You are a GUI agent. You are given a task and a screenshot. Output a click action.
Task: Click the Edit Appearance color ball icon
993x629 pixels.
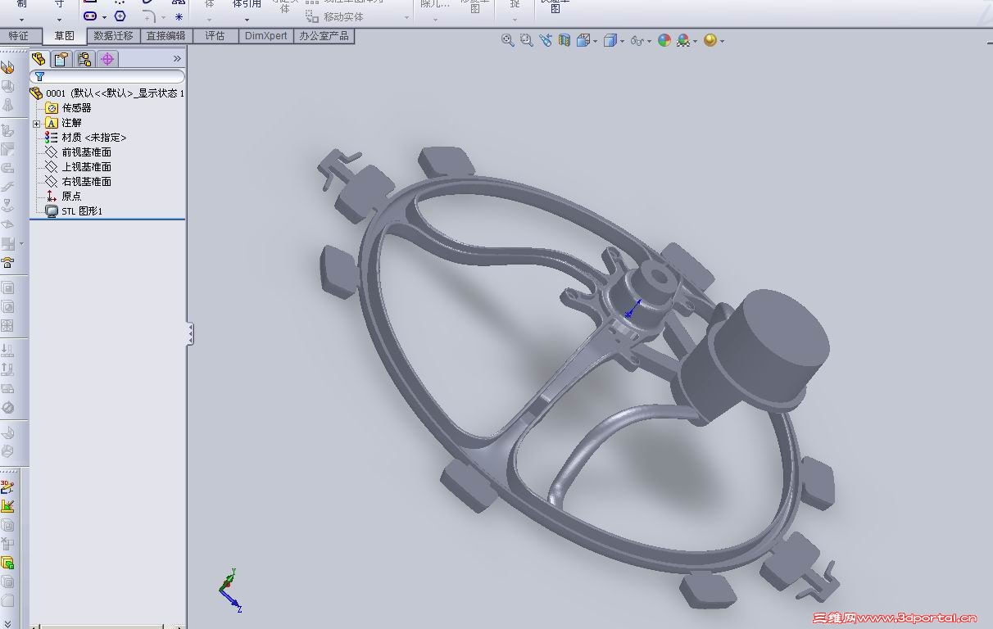[x=664, y=40]
